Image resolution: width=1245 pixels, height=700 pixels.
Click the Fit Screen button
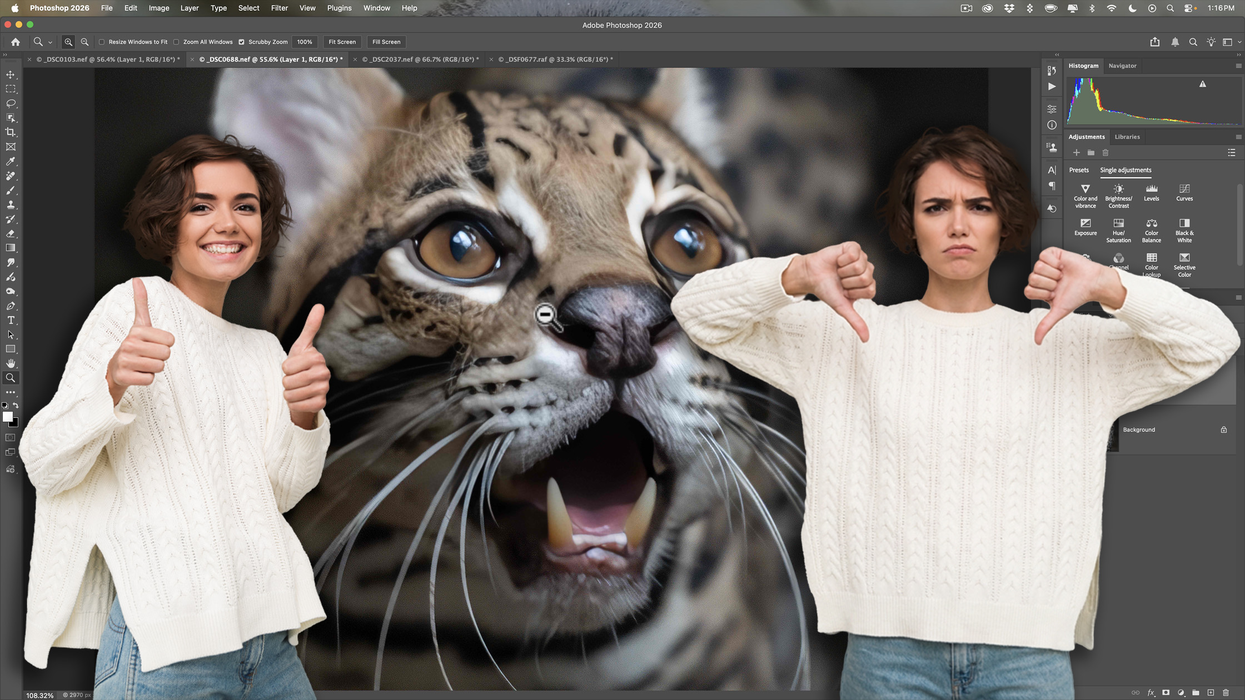click(x=342, y=42)
